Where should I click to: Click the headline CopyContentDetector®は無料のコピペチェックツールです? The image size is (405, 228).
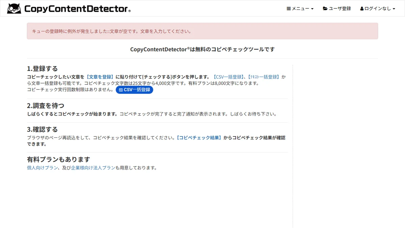tap(202, 49)
